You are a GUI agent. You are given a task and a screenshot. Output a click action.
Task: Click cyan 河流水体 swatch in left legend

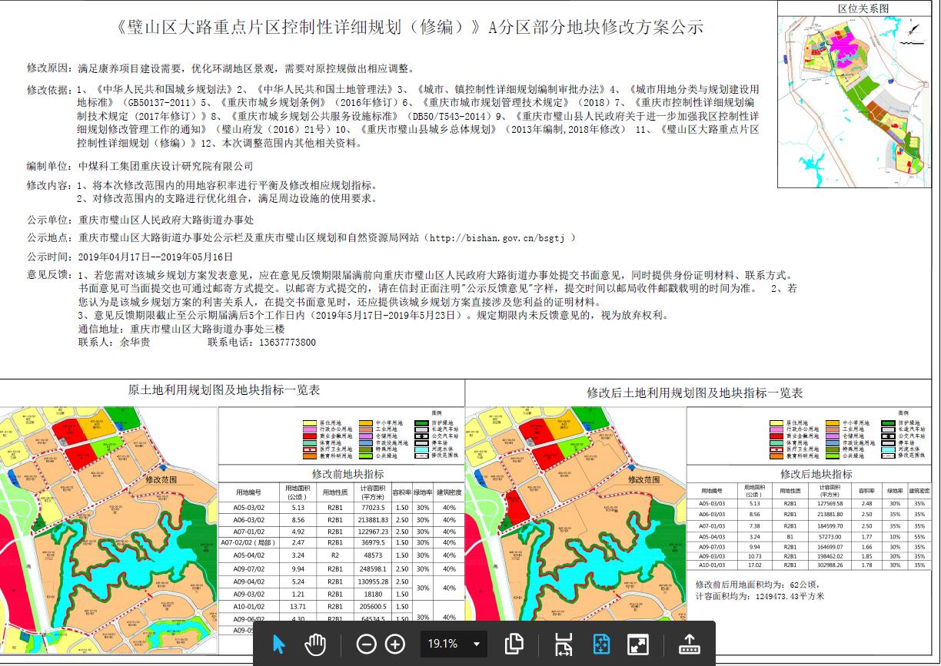click(x=420, y=449)
